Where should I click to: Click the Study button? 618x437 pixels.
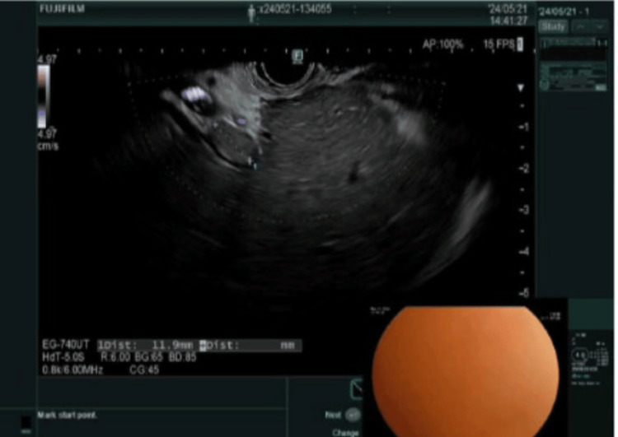[x=553, y=27]
